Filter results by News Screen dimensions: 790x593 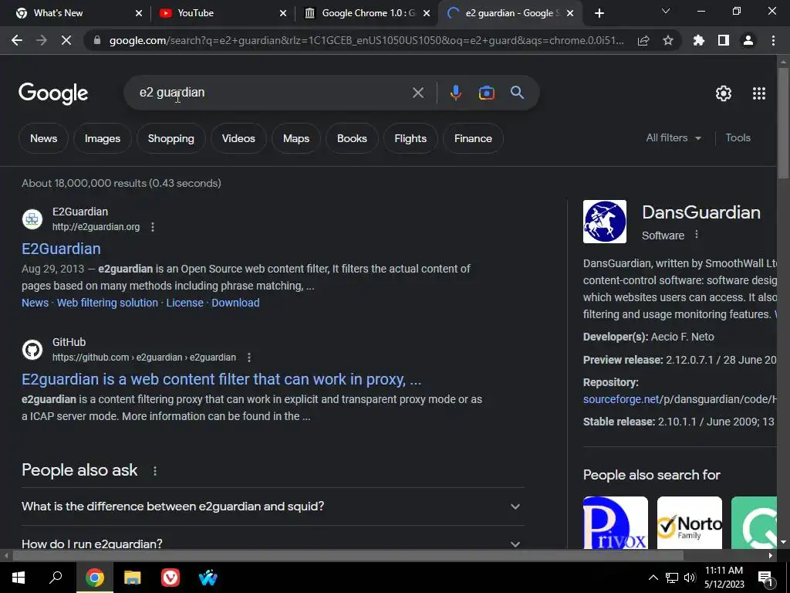tap(43, 138)
